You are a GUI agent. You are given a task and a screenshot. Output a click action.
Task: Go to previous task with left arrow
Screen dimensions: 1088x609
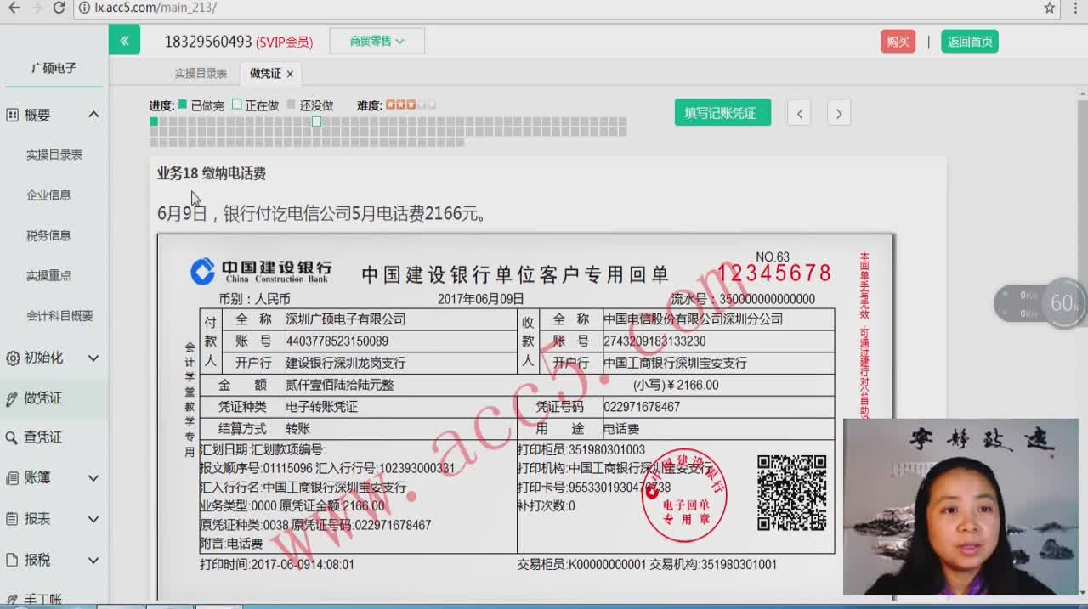click(x=799, y=113)
